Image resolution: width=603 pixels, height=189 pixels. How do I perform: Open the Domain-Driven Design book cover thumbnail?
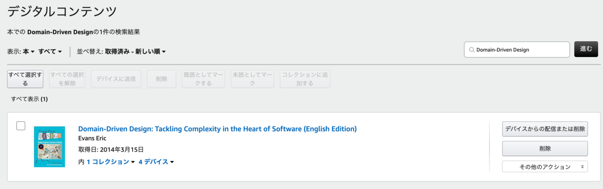pyautogui.click(x=49, y=146)
